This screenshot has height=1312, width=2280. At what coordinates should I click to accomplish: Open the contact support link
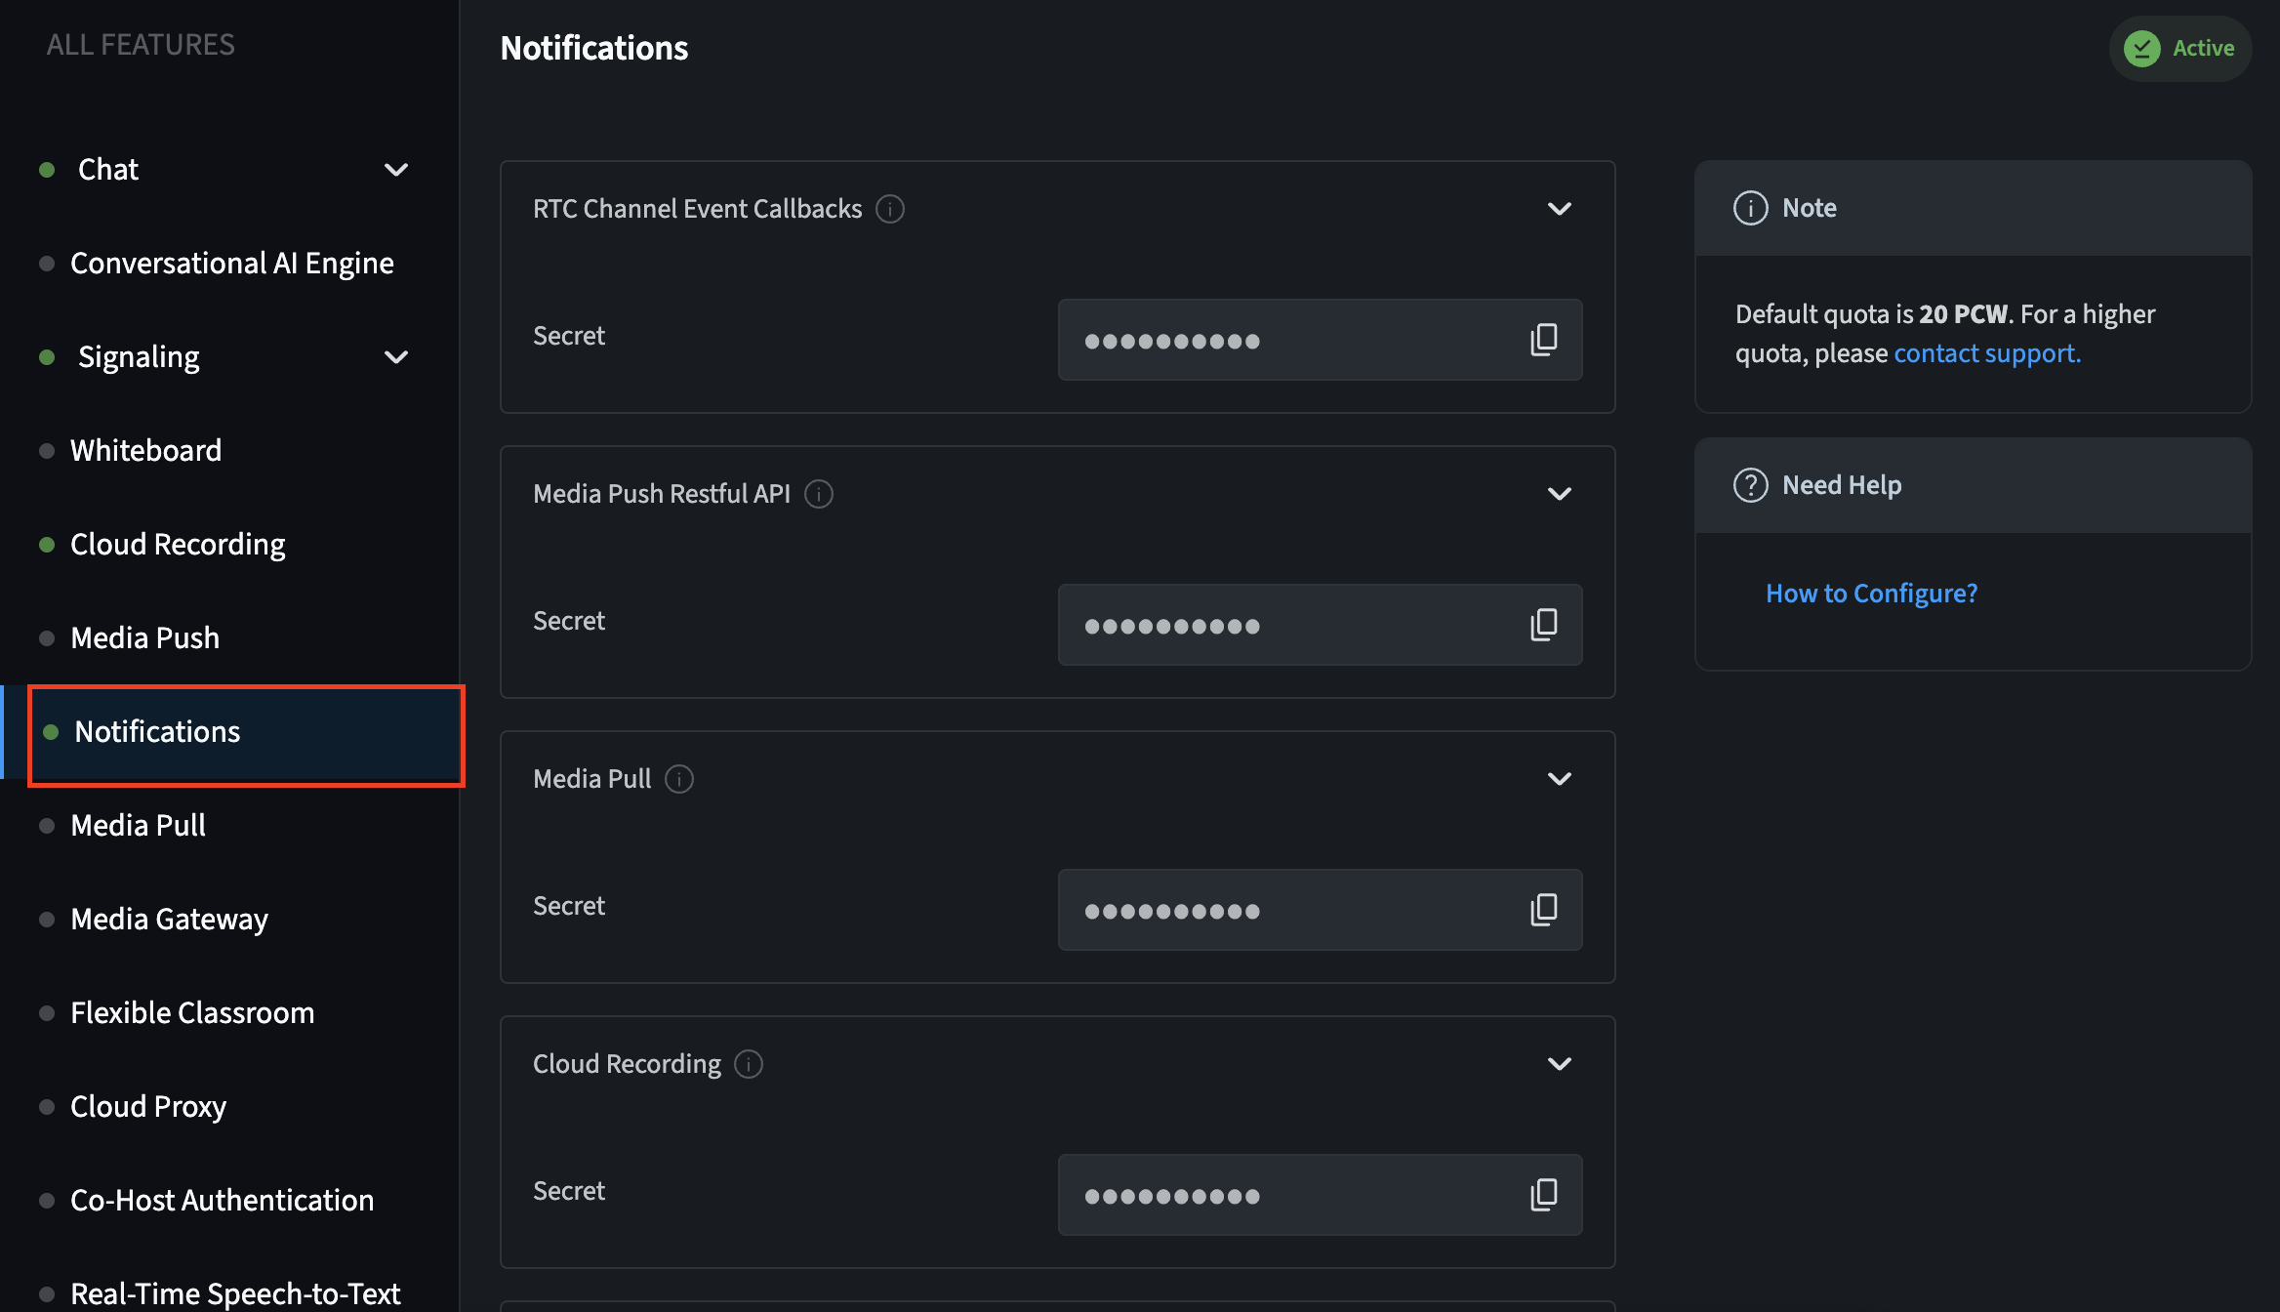click(x=1984, y=353)
